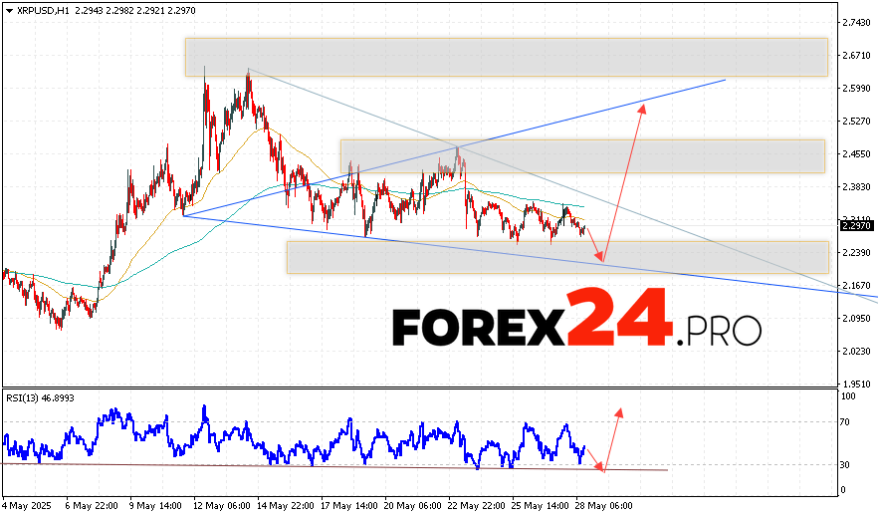Click the bottom gray support zone
This screenshot has height=517, width=878.
[557, 257]
